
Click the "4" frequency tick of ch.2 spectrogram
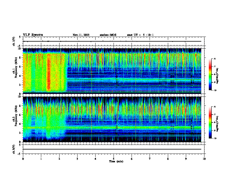pos(20,124)
